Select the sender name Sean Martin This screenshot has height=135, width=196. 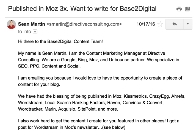[32, 24]
